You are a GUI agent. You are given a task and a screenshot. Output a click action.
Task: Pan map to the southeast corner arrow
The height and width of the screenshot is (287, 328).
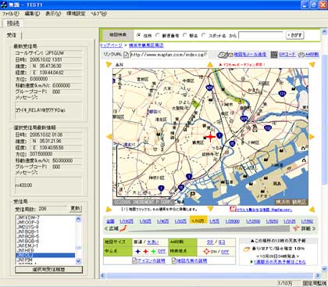312,209
